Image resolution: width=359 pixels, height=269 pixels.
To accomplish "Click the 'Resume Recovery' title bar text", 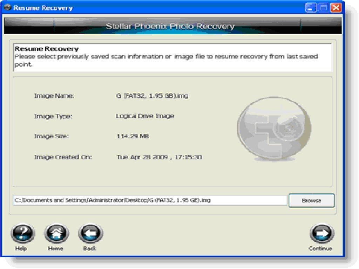I will click(43, 8).
